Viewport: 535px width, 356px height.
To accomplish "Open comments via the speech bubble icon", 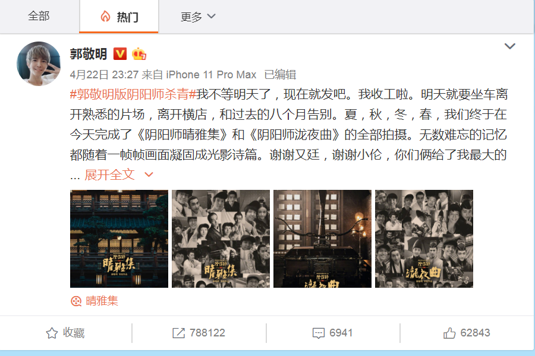I will [319, 333].
